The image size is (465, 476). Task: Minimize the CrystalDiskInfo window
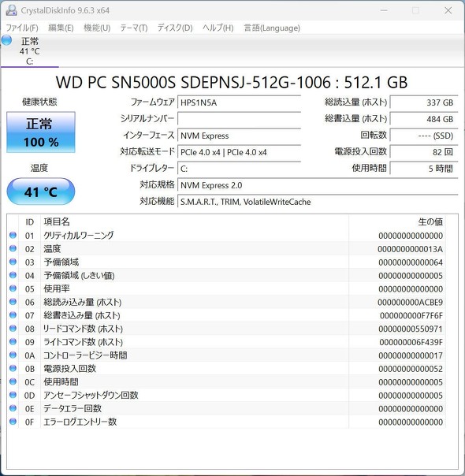coord(384,10)
